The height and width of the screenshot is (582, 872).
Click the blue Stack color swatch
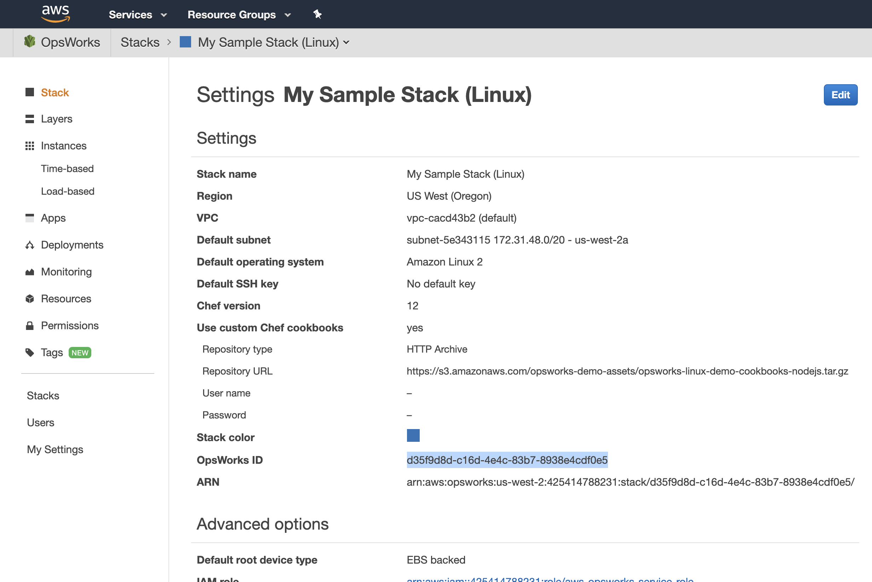(x=413, y=435)
